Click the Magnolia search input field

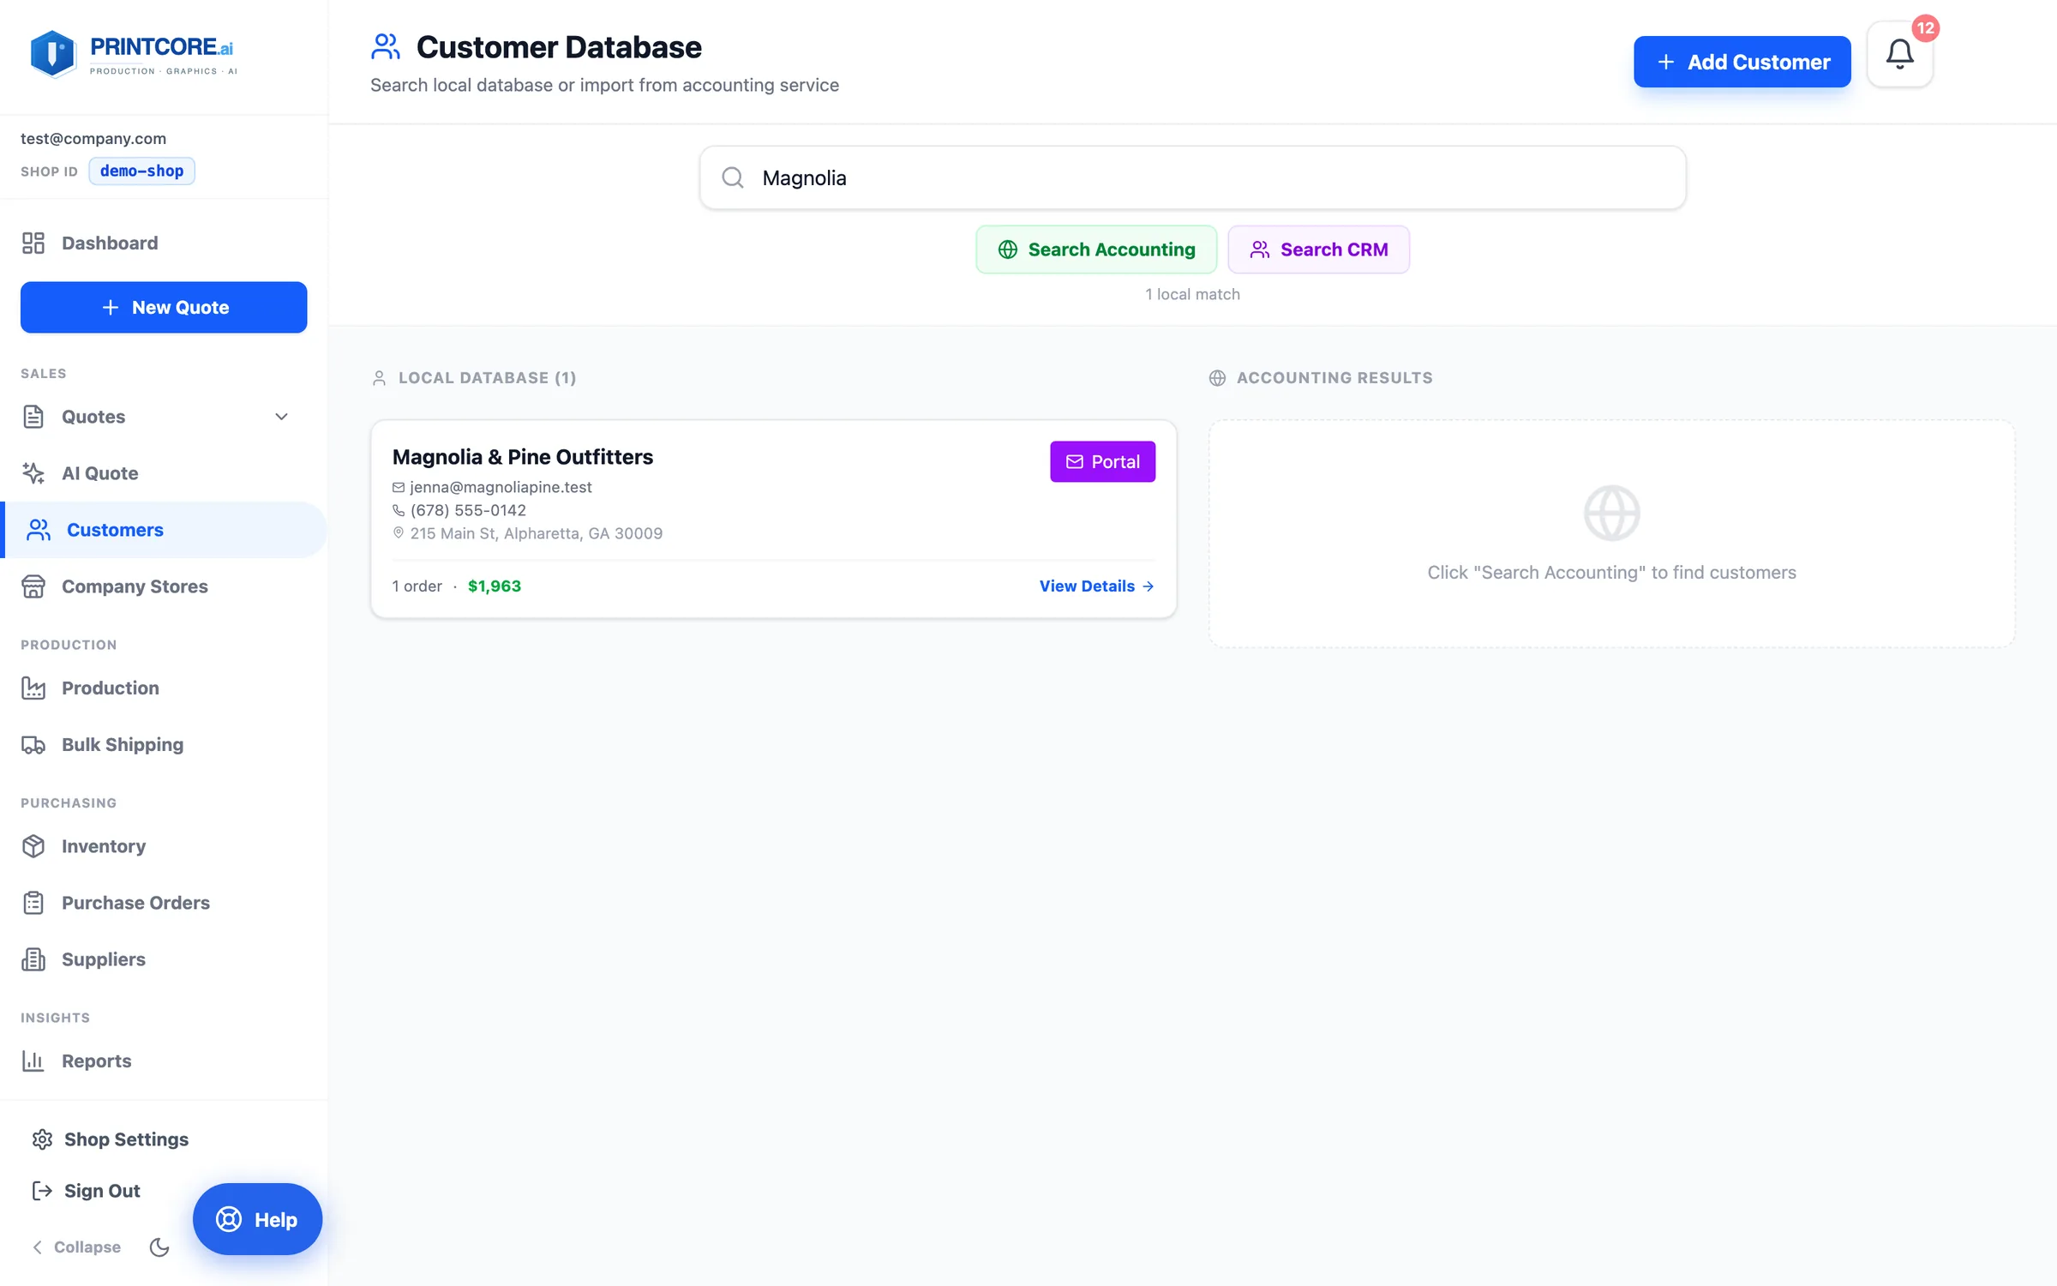1192,177
